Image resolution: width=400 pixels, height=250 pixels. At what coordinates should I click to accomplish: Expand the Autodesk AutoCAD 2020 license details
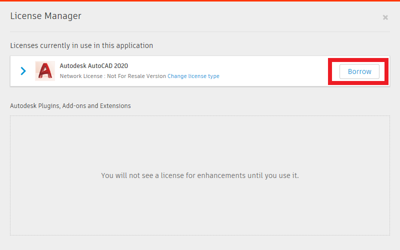coord(23,71)
